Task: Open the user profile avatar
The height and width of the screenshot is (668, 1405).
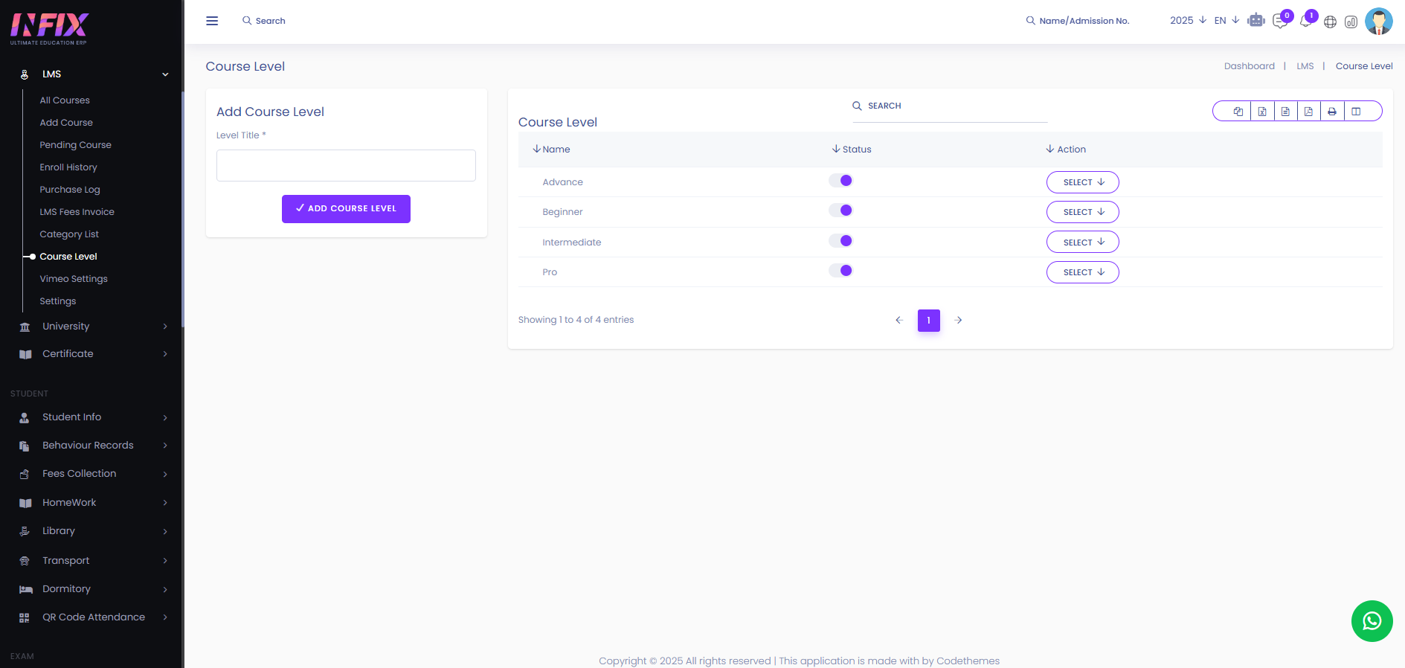Action: tap(1379, 21)
